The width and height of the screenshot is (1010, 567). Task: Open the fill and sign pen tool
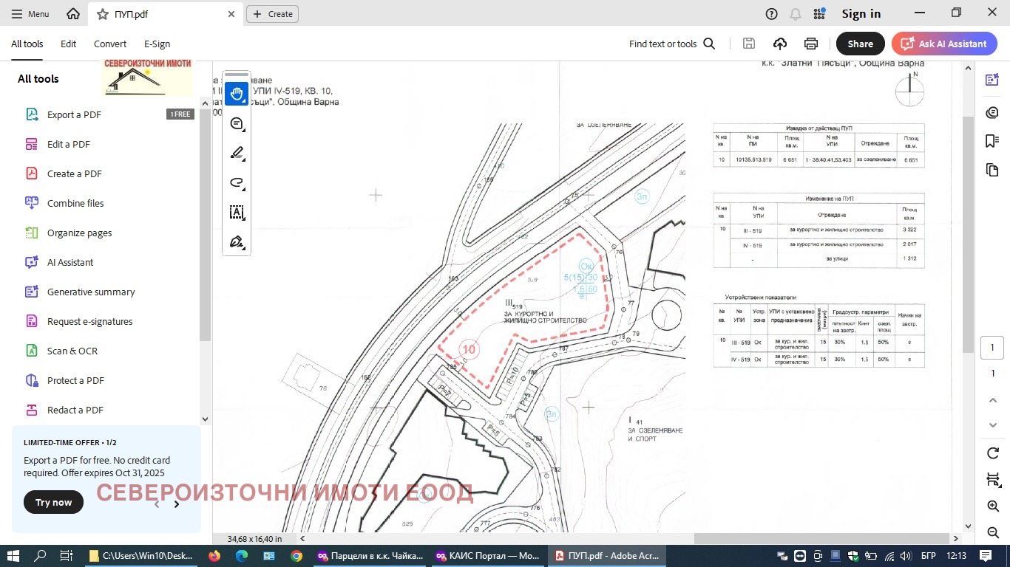[x=237, y=242]
